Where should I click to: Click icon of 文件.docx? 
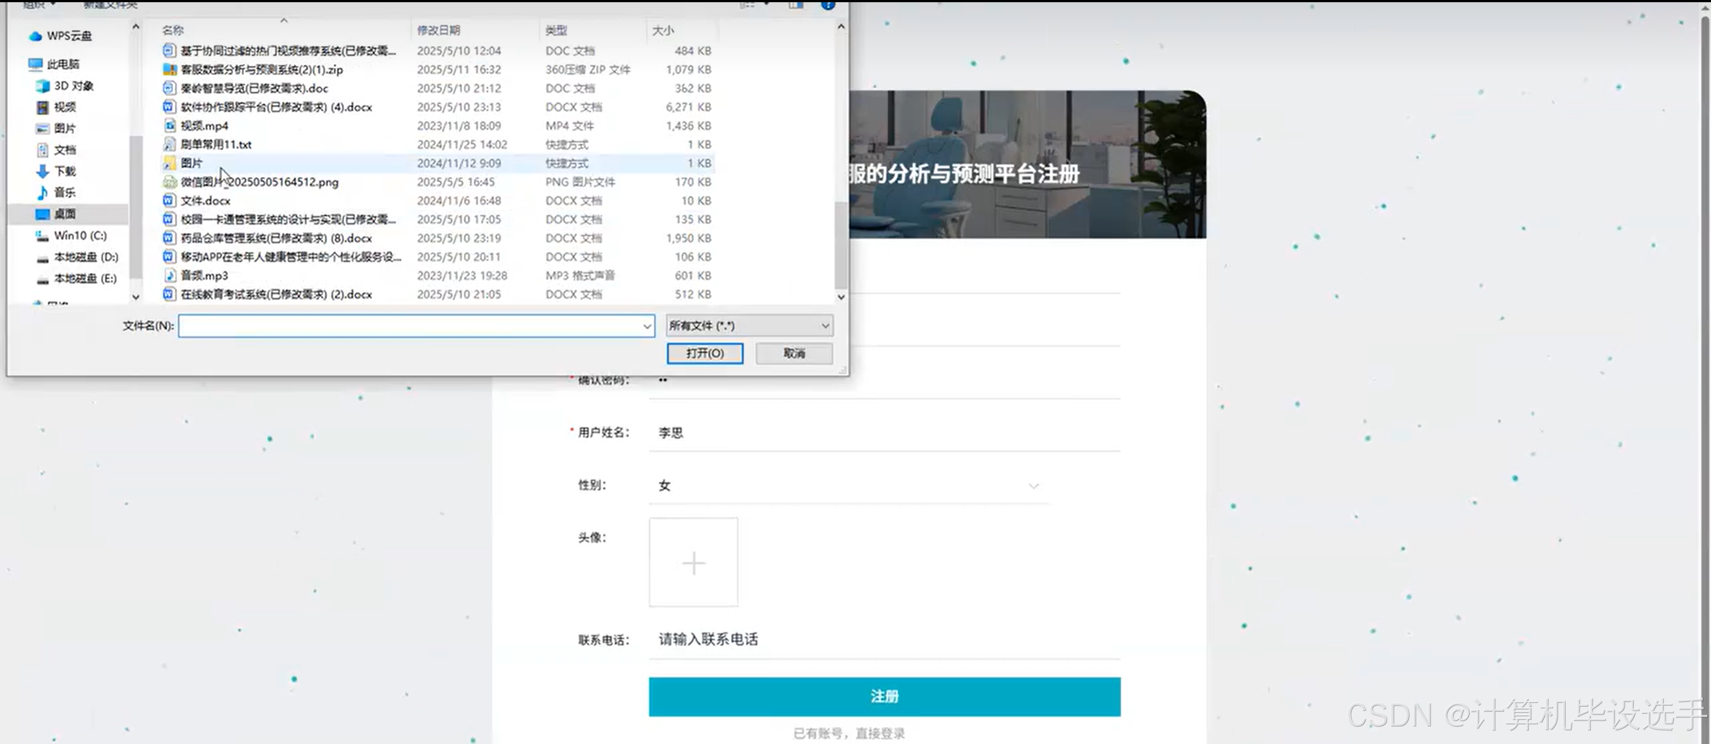coord(170,200)
